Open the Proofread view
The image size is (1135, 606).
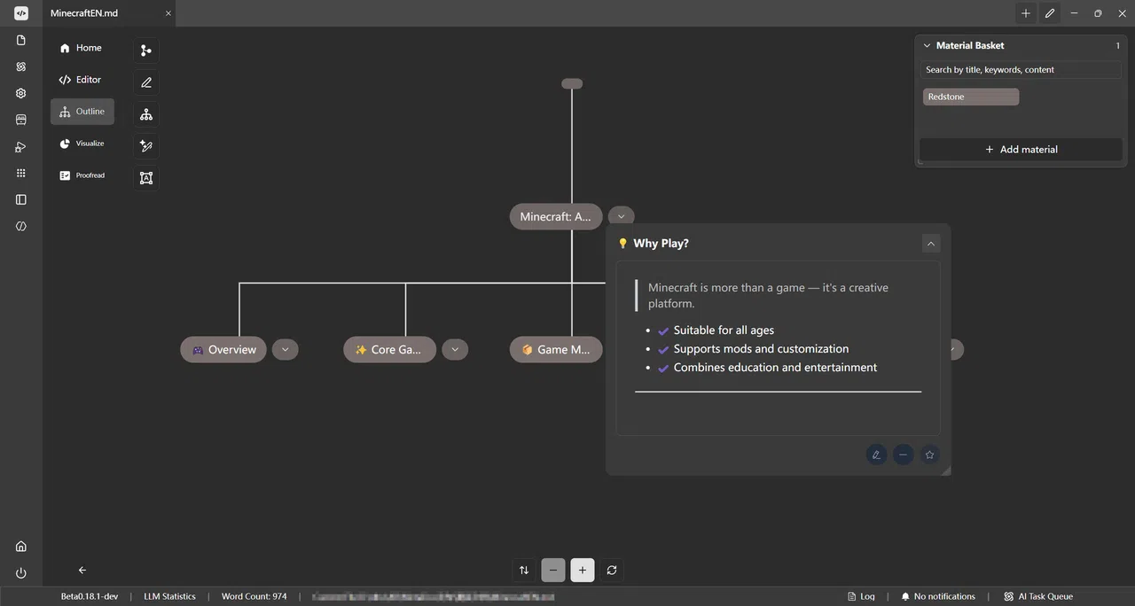tap(82, 175)
